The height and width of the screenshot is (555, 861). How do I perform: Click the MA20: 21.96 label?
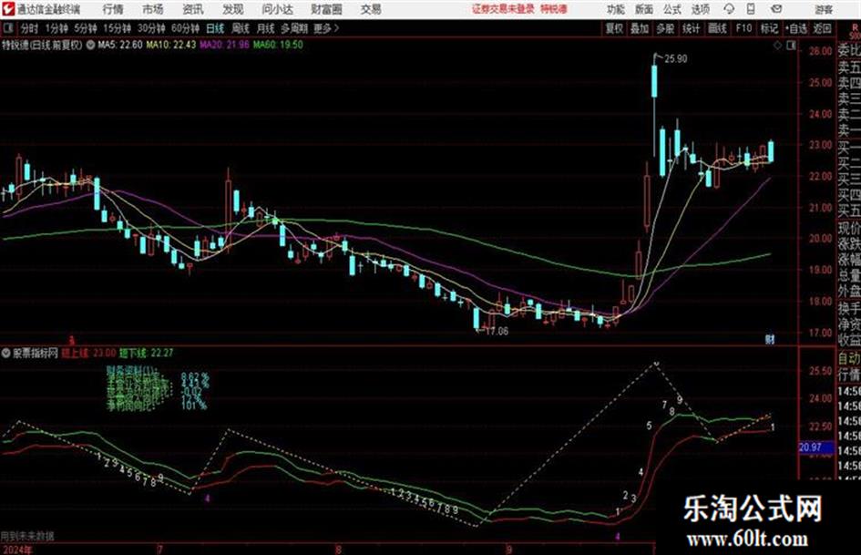[x=224, y=45]
